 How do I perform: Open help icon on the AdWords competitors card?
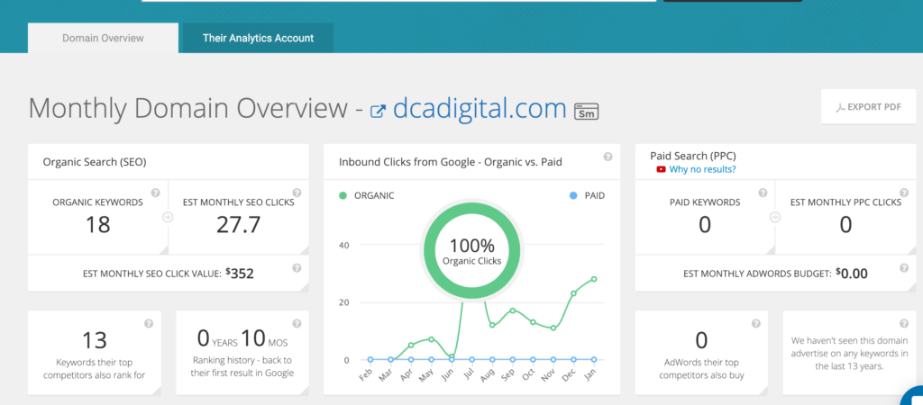click(756, 323)
